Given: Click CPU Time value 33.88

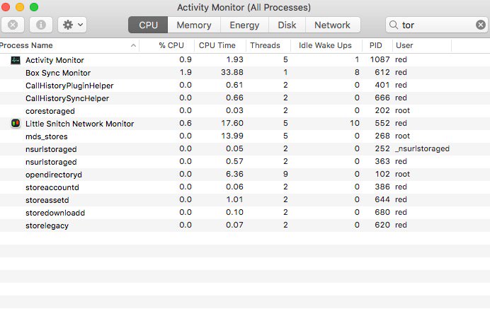Looking at the screenshot, I should coord(232,72).
